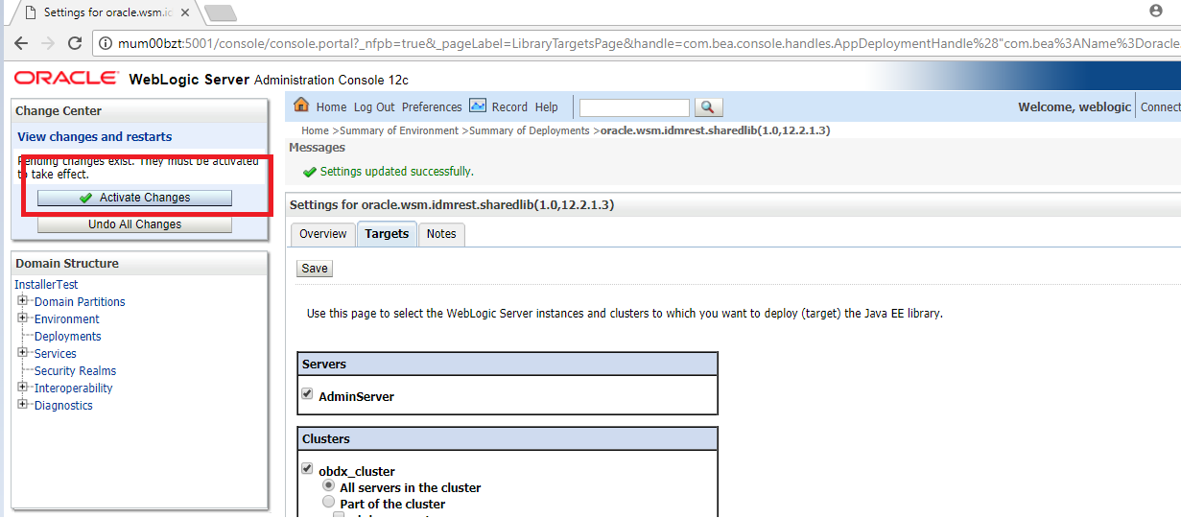Open Interoperability link in tree
Viewport: 1181px width, 518px height.
tap(73, 388)
